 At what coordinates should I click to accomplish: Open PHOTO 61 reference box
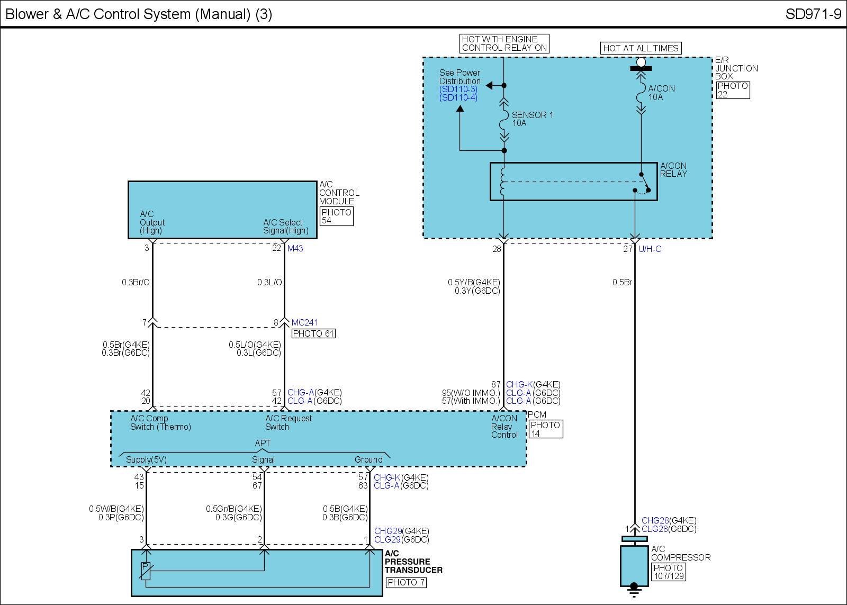pyautogui.click(x=314, y=333)
